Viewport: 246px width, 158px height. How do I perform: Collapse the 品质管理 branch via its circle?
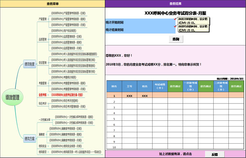pos(48,39)
